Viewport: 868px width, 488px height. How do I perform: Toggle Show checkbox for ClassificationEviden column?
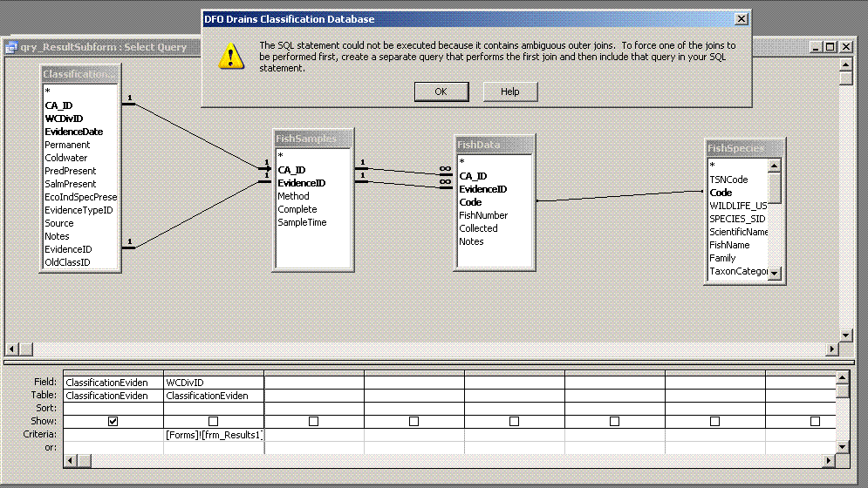[113, 421]
